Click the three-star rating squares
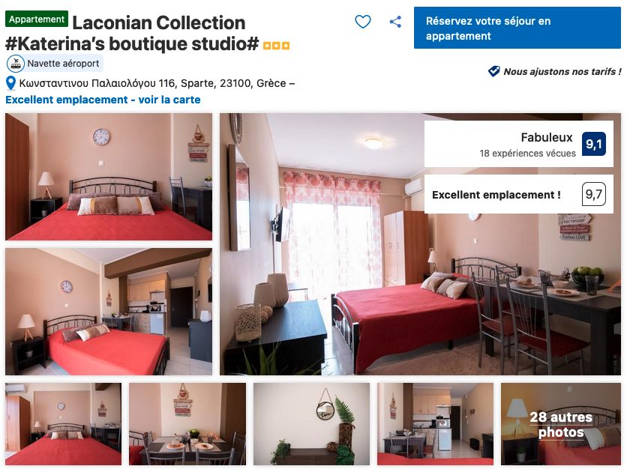 276,46
